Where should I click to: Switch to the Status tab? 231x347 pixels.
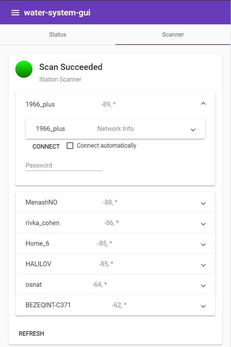58,35
